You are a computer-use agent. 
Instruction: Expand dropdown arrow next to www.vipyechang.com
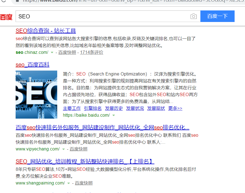64,149
